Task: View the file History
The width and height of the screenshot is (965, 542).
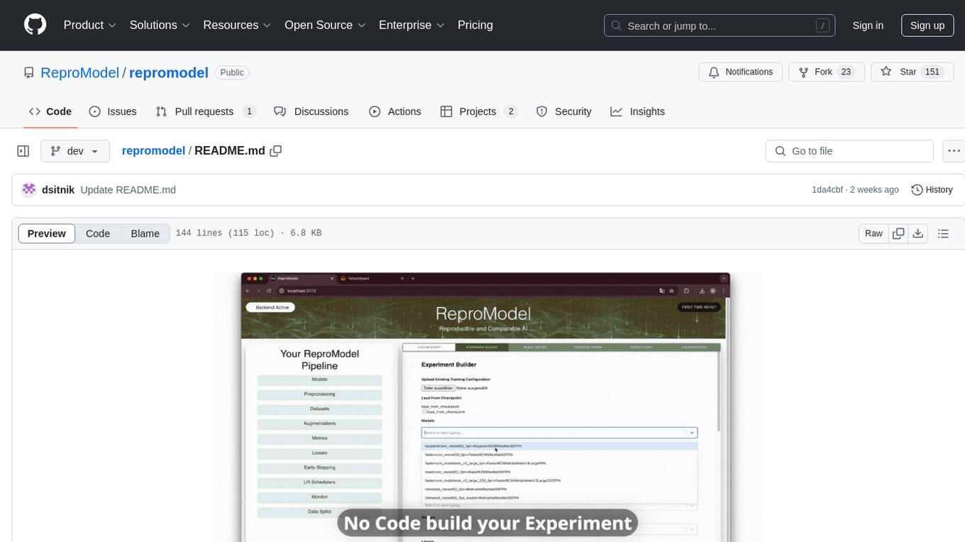Action: [x=932, y=189]
